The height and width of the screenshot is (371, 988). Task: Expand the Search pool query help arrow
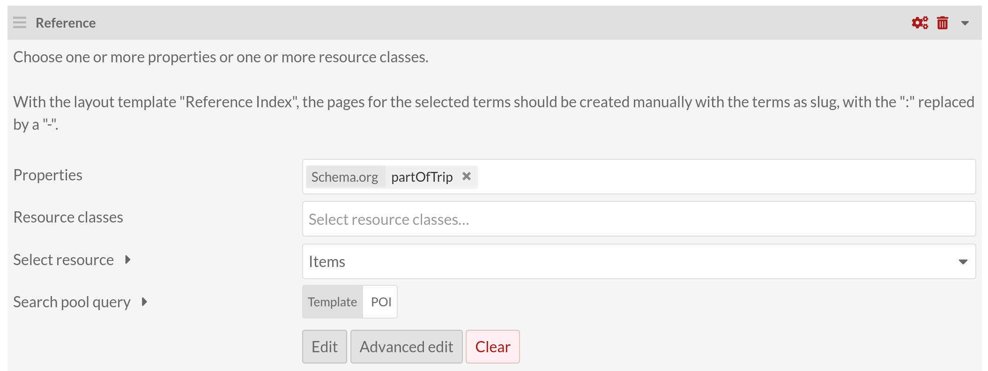point(145,302)
